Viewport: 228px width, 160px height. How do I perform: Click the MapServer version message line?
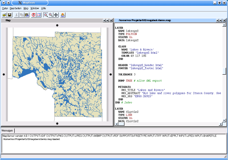(110, 136)
